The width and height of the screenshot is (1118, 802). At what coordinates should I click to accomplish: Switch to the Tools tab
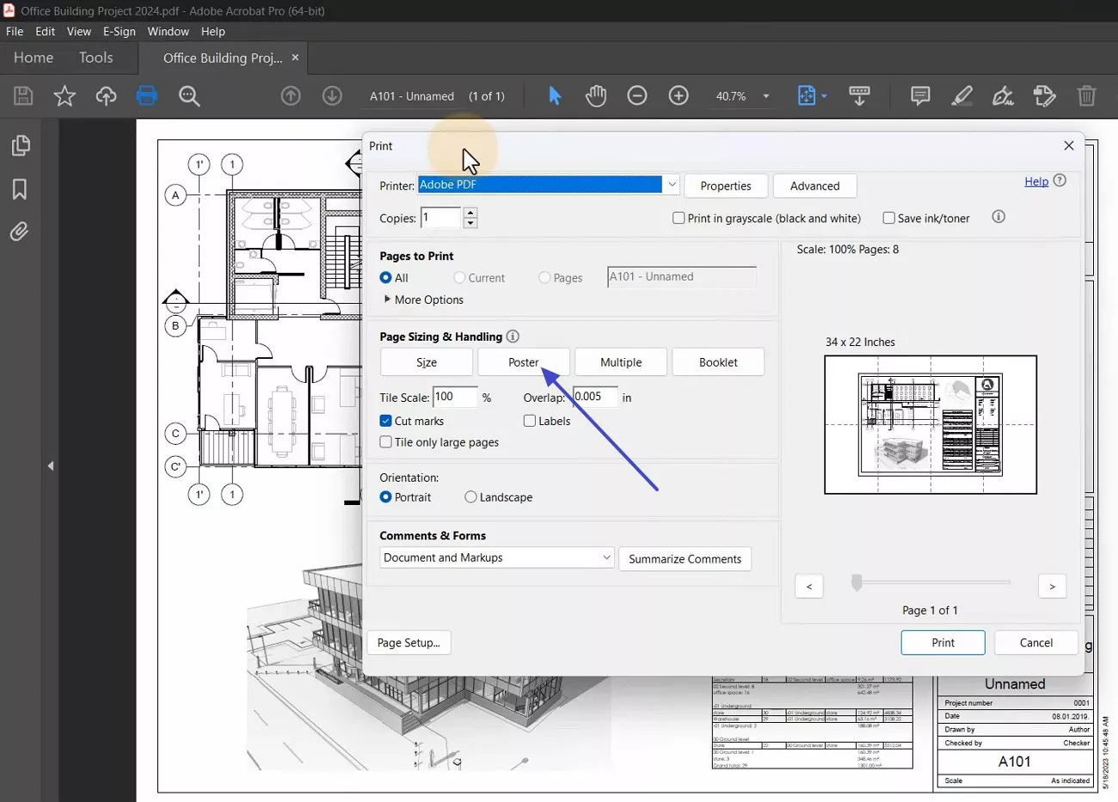click(x=95, y=58)
